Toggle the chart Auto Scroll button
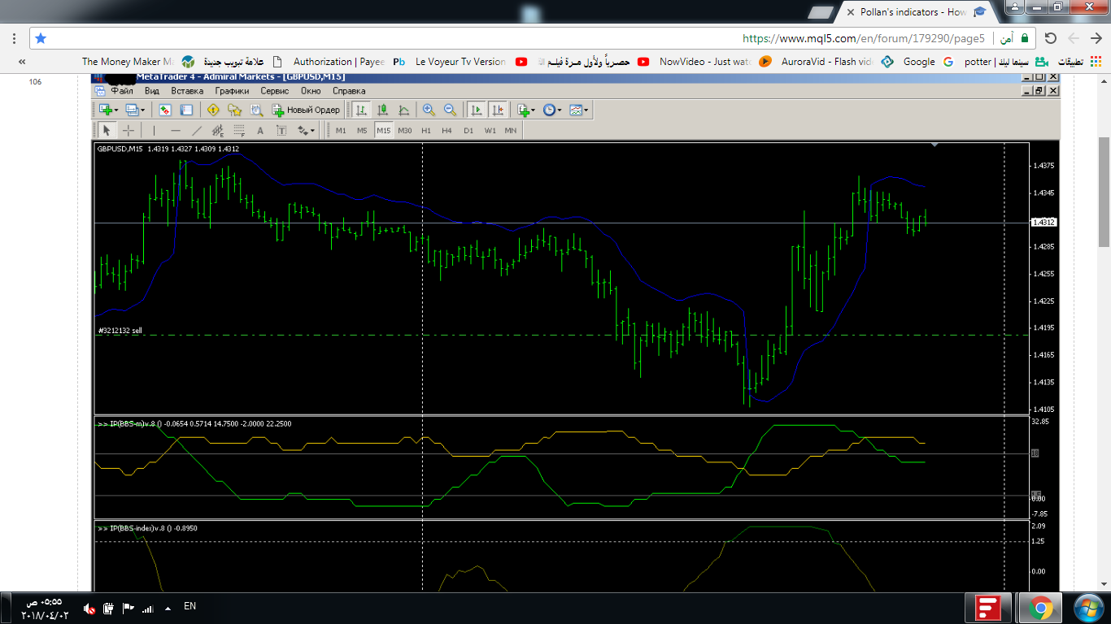Screen dimensions: 1111x624 477,110
